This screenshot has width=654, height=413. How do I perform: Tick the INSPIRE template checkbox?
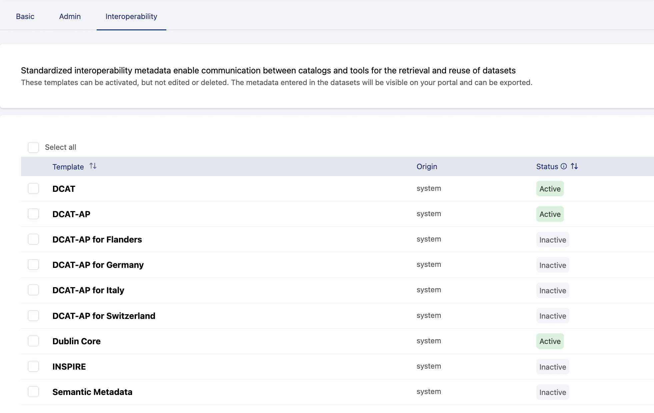33,366
